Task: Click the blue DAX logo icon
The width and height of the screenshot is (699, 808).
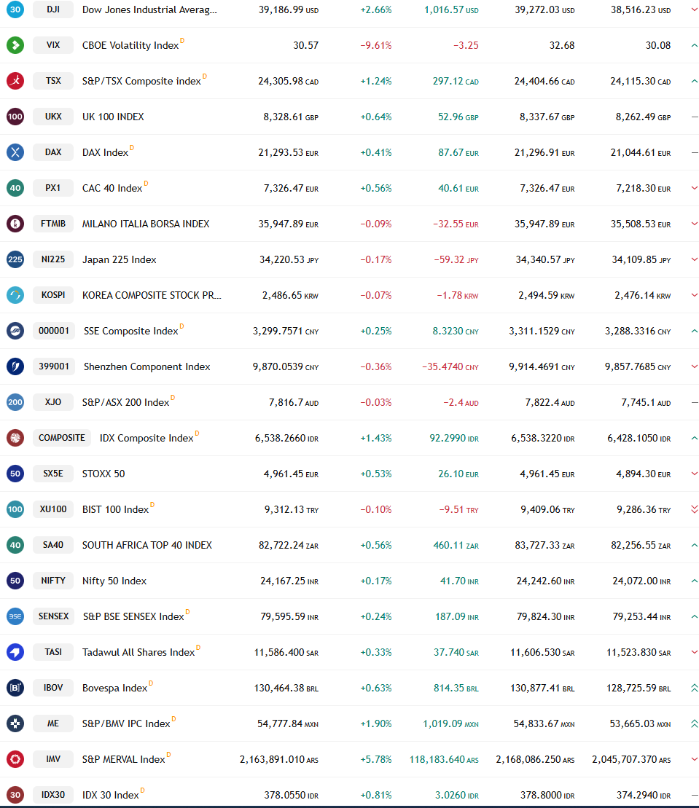Action: click(15, 152)
